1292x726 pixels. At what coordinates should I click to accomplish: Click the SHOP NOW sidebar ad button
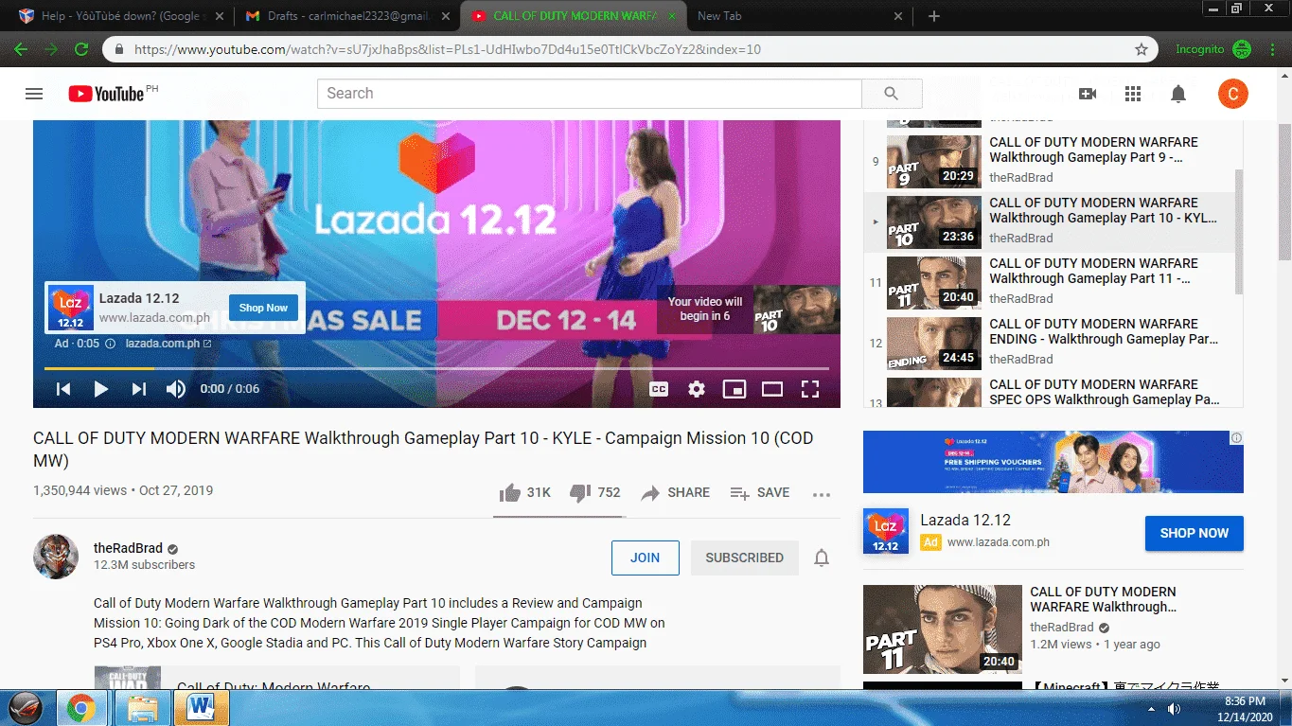pos(1195,533)
